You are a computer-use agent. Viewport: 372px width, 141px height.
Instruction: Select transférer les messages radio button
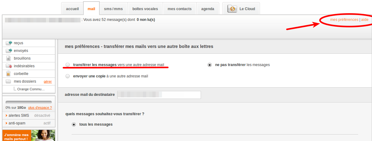[68, 65]
